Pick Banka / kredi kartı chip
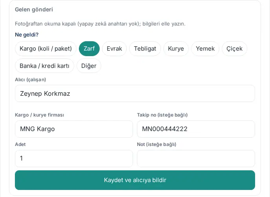The width and height of the screenshot is (270, 197). (x=44, y=66)
